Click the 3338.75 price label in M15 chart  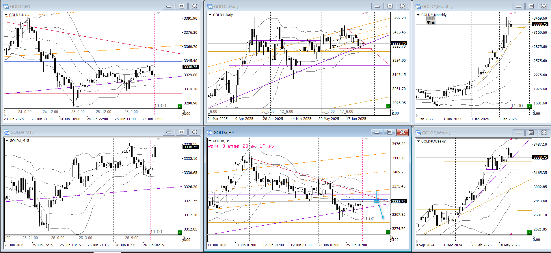(191, 147)
